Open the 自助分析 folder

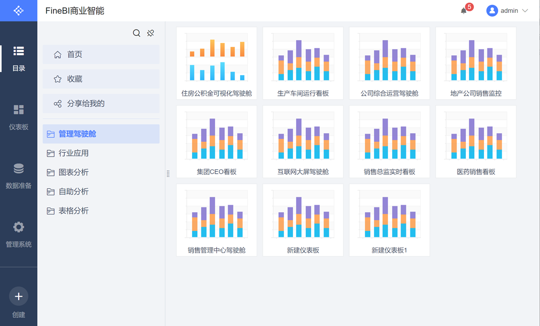(x=74, y=191)
